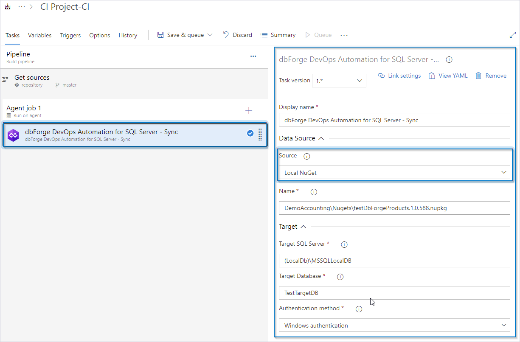The height and width of the screenshot is (342, 520).
Task: Go to the Options tab
Action: point(100,35)
